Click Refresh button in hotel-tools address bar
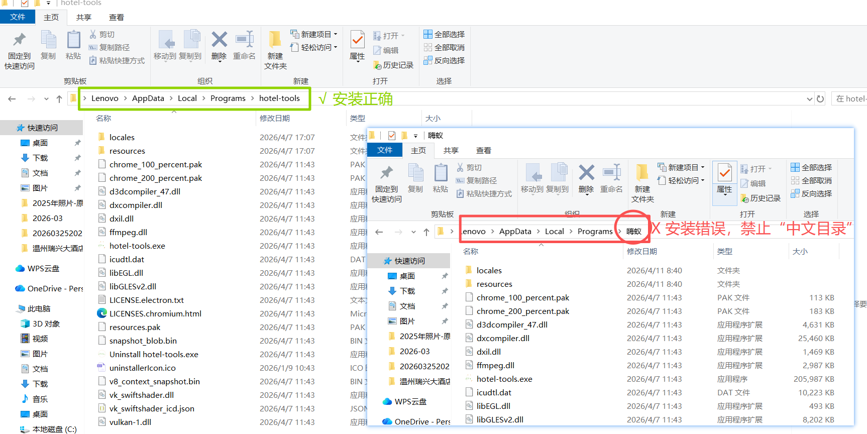Viewport: 867px width, 434px height. (x=820, y=99)
